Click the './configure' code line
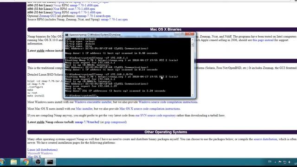Image resolution: width=297 pixels, height=167 pixels. point(35,87)
